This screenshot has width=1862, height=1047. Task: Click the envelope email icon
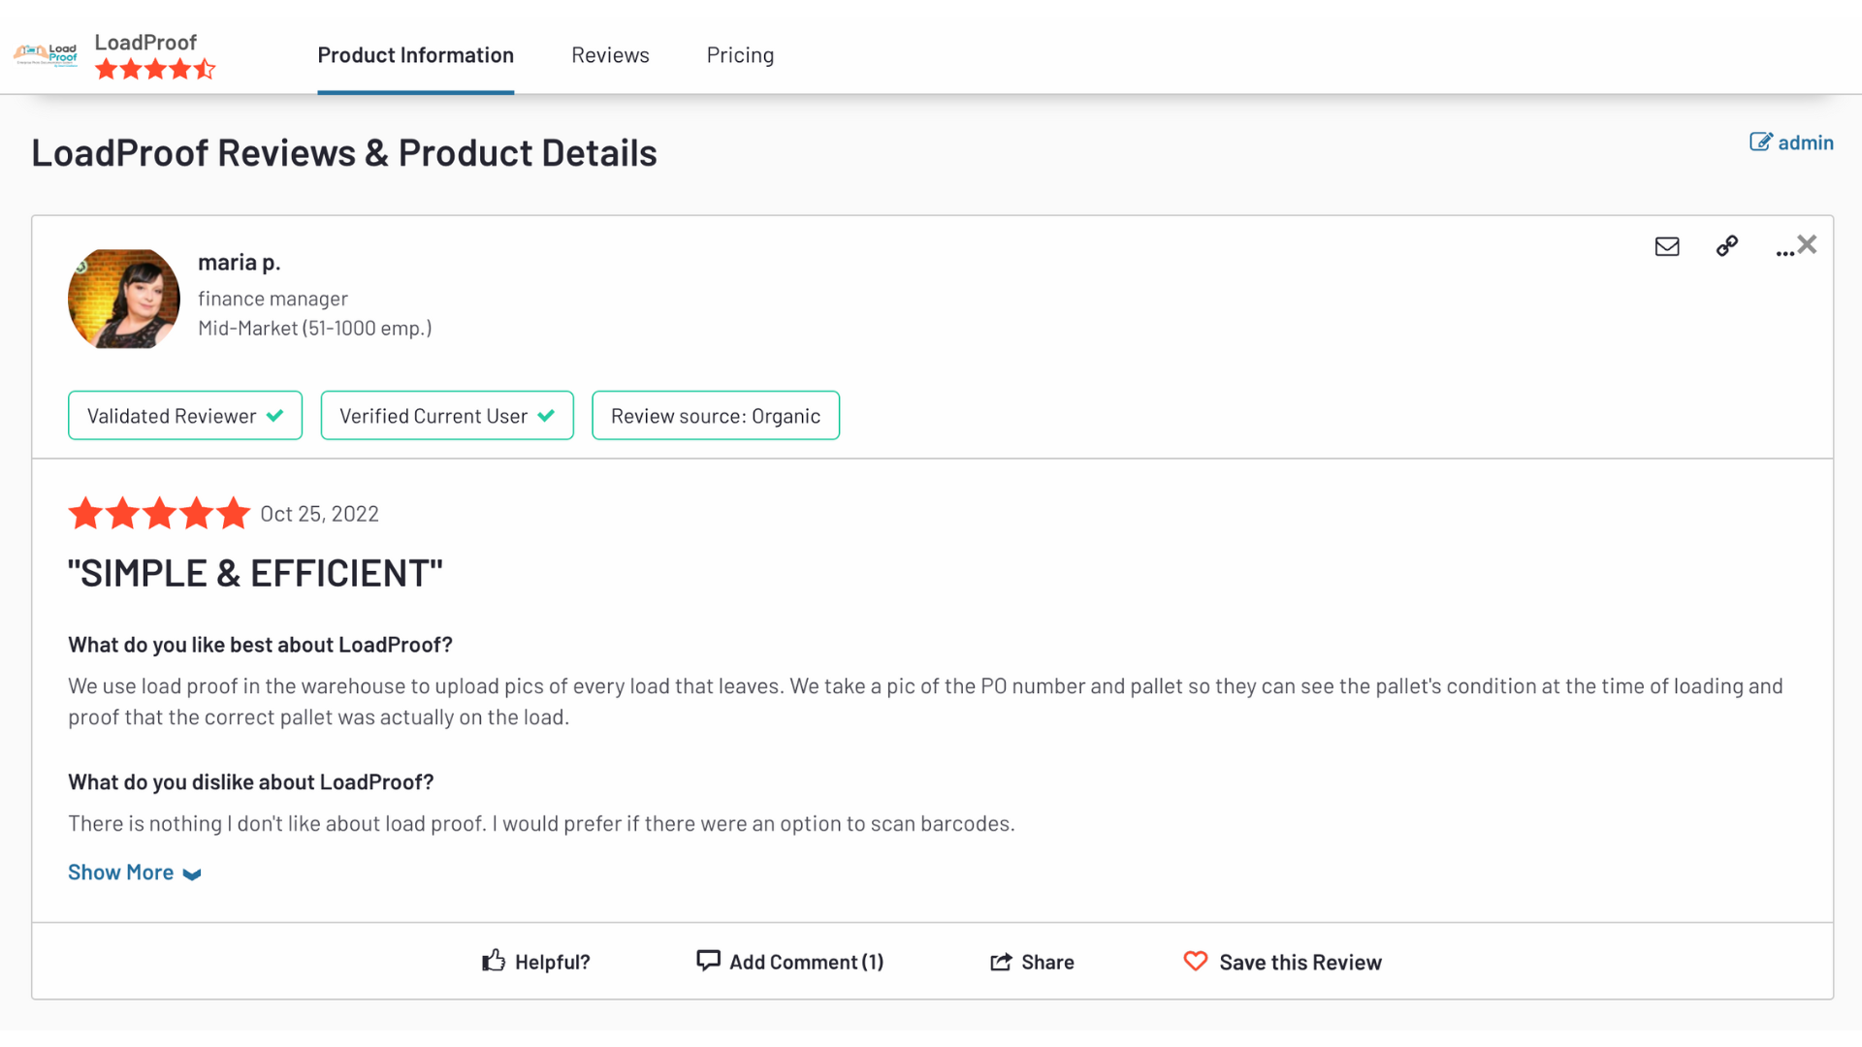point(1667,246)
